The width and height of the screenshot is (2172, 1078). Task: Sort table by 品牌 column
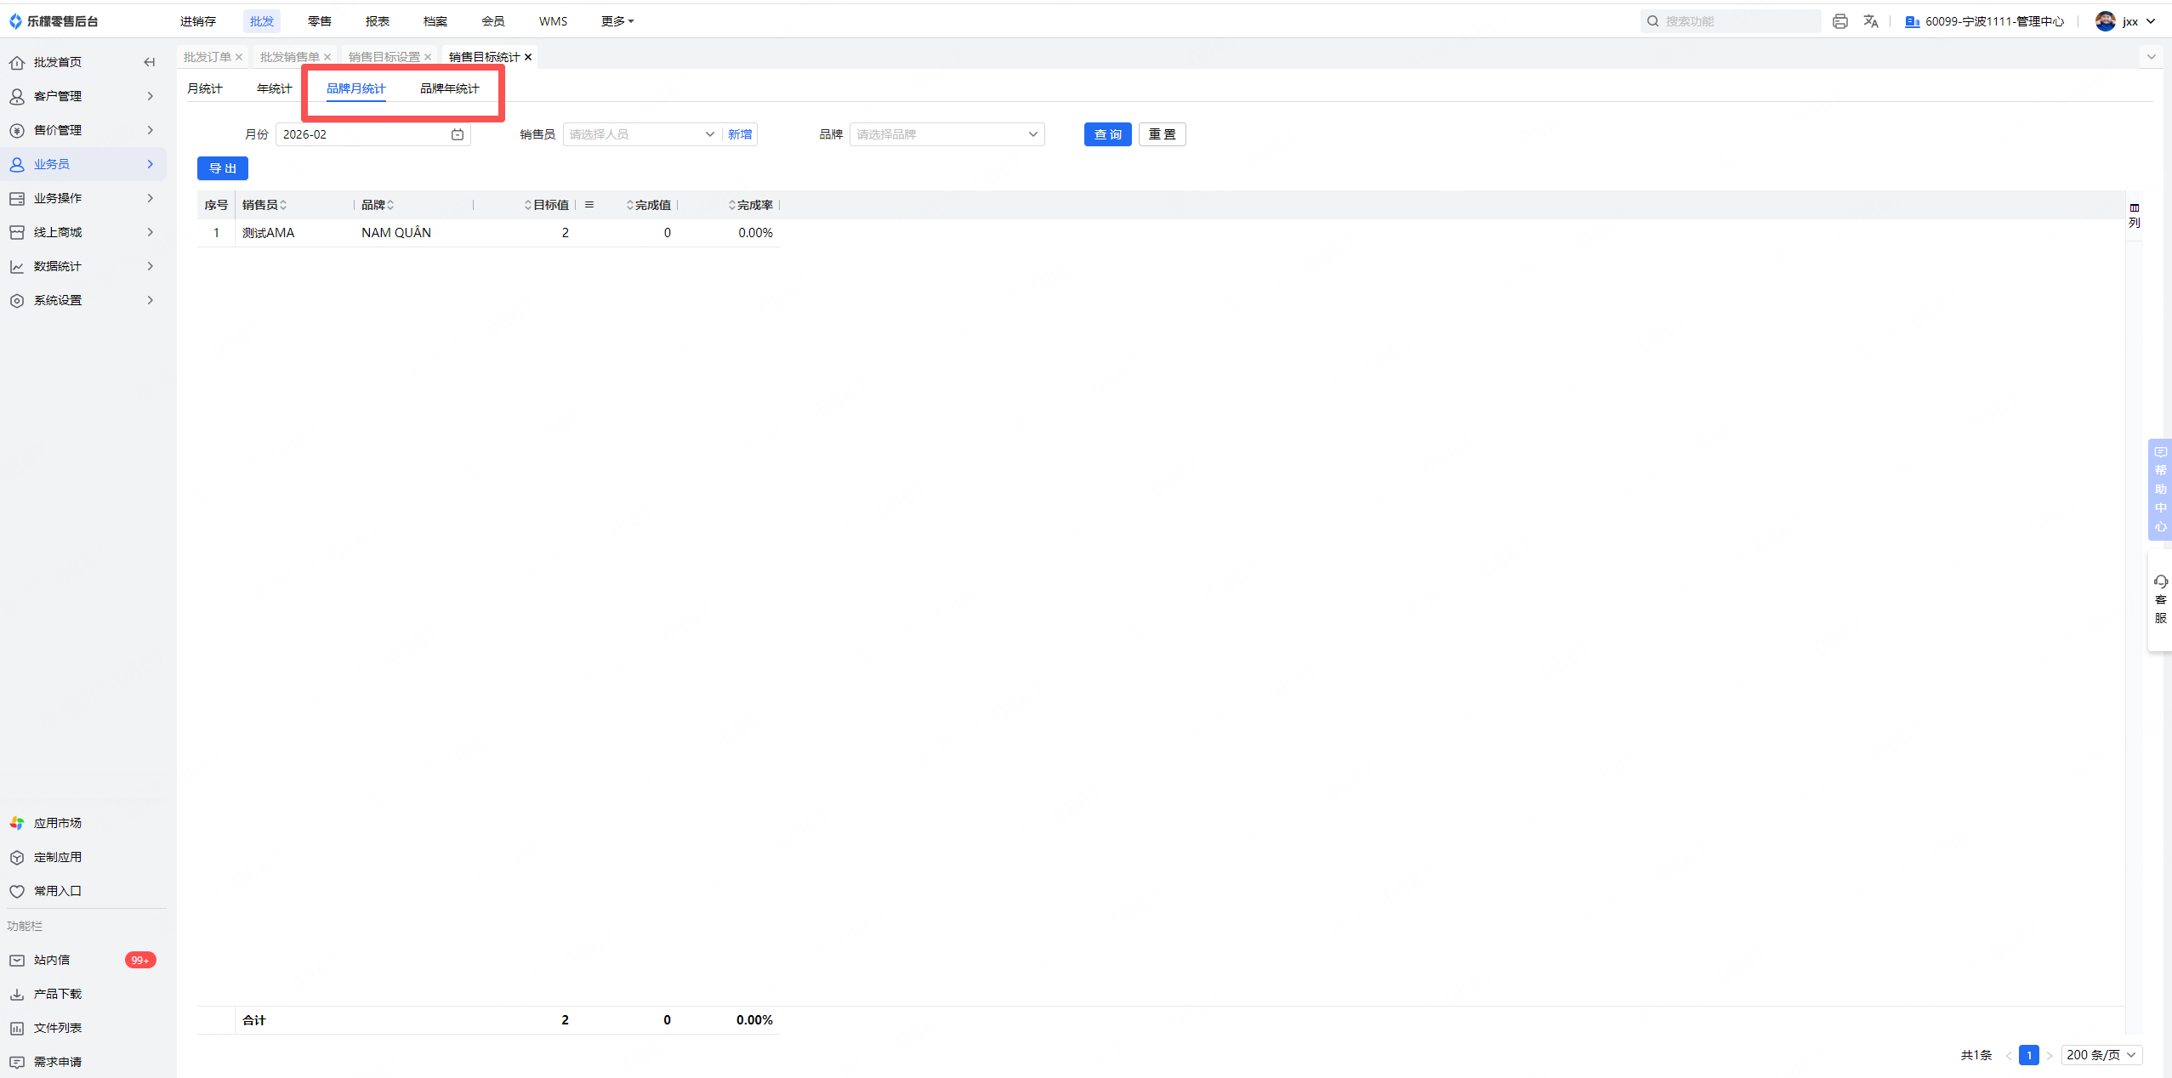point(390,205)
